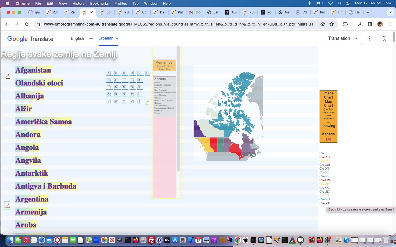The image size is (396, 247).
Task: Open Chrome three-dot menu
Action: pos(390,24)
